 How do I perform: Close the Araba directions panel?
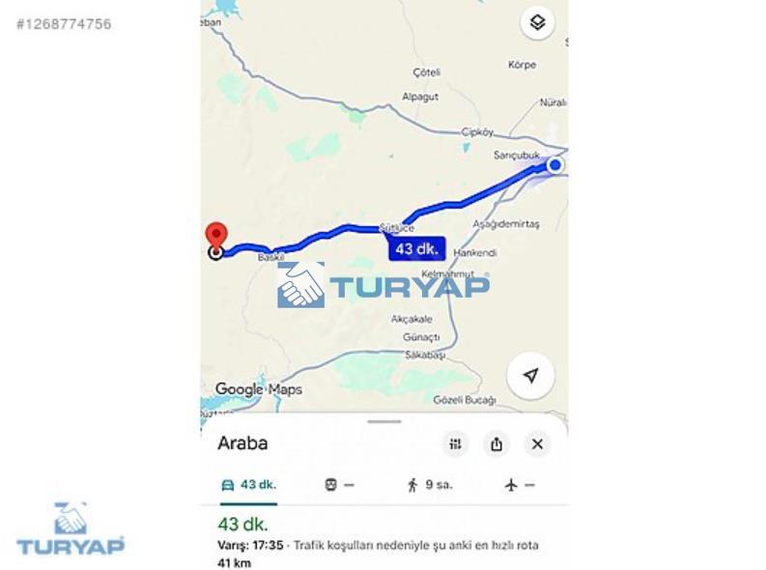click(x=537, y=444)
